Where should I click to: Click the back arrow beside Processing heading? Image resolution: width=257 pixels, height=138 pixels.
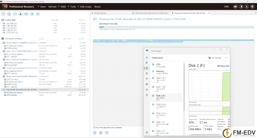click(95, 19)
